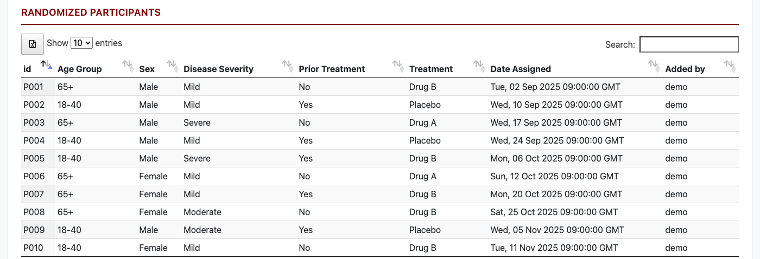This screenshot has width=760, height=259.
Task: Click the Disease Severity header text
Action: [x=218, y=69]
